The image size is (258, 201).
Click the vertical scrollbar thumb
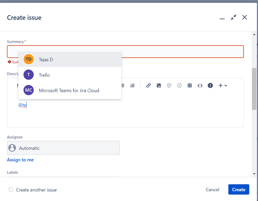click(x=254, y=89)
